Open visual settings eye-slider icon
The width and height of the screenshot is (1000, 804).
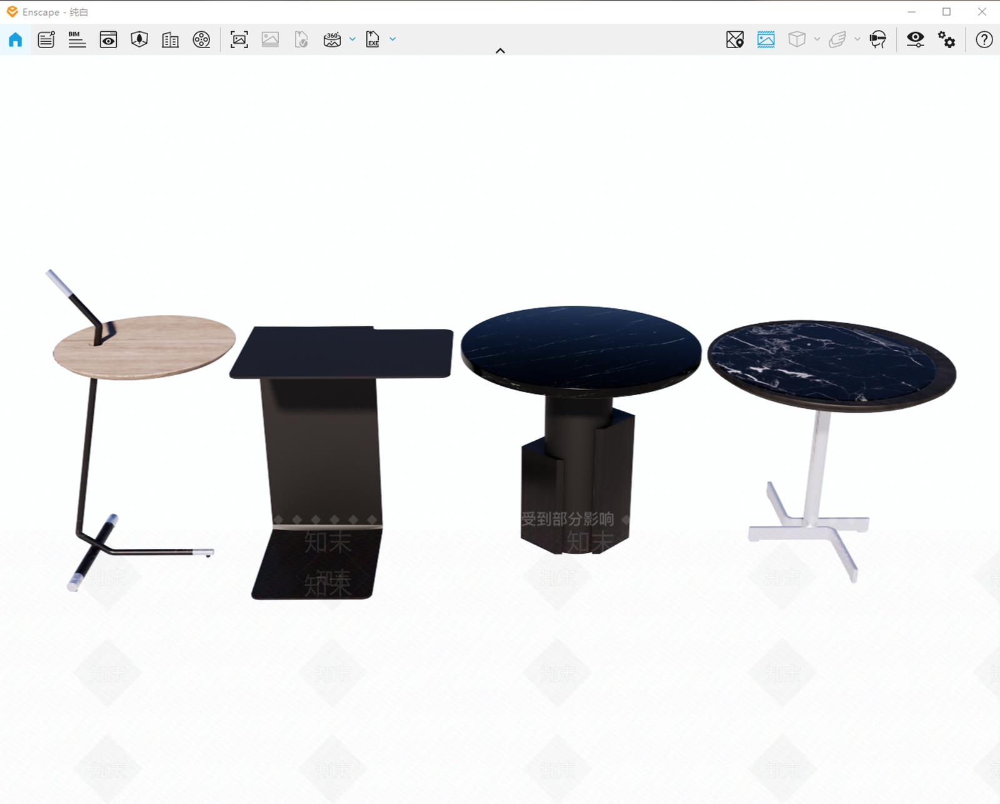(916, 39)
